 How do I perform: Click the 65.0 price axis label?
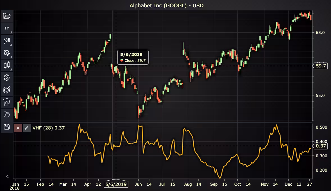(x=320, y=33)
